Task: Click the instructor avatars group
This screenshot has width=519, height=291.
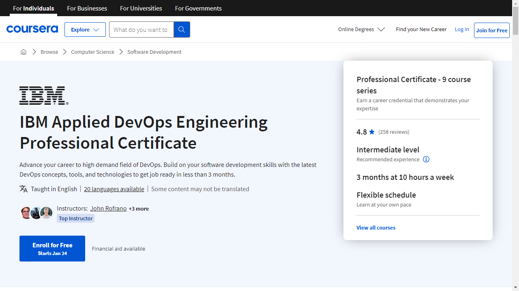Action: [x=36, y=213]
